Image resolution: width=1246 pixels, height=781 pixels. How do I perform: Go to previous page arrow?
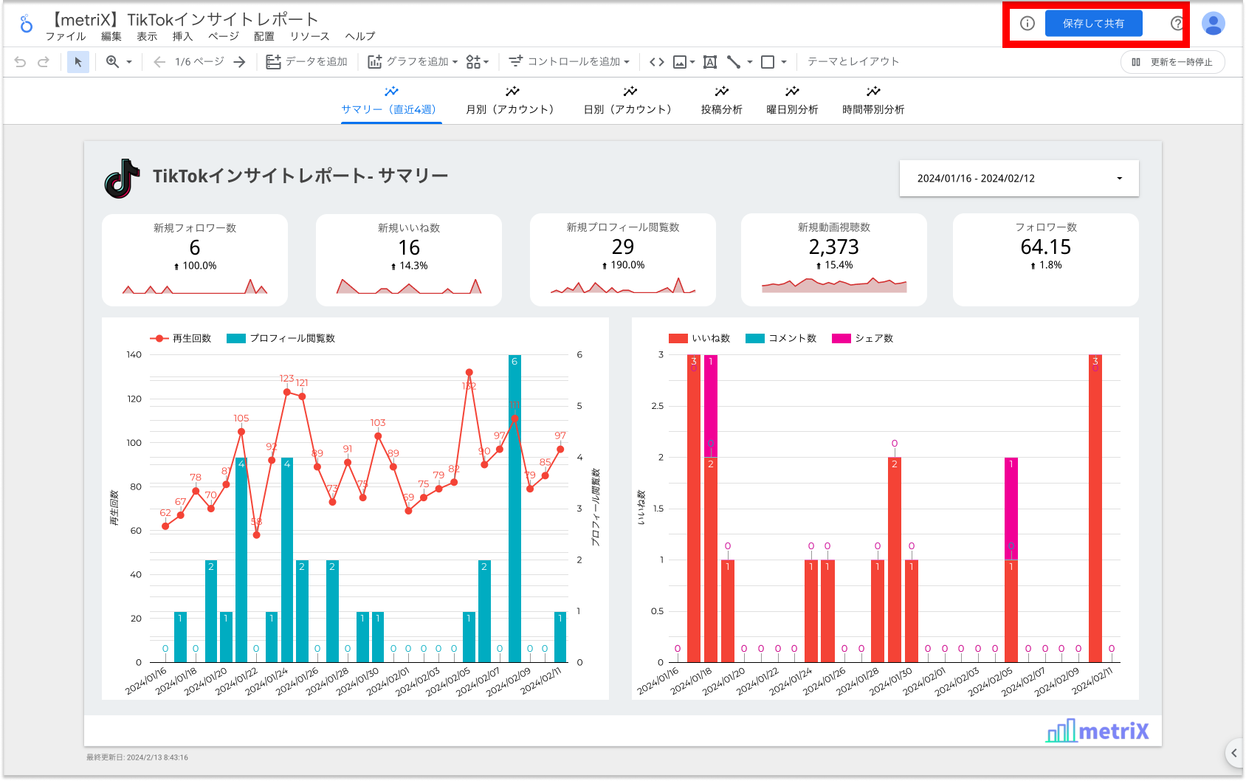pos(159,62)
